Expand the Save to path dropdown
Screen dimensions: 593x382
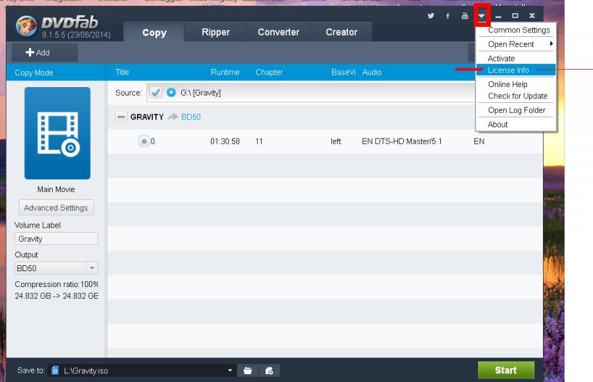pos(229,370)
